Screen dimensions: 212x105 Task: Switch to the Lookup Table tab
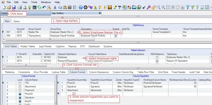pos(59,72)
